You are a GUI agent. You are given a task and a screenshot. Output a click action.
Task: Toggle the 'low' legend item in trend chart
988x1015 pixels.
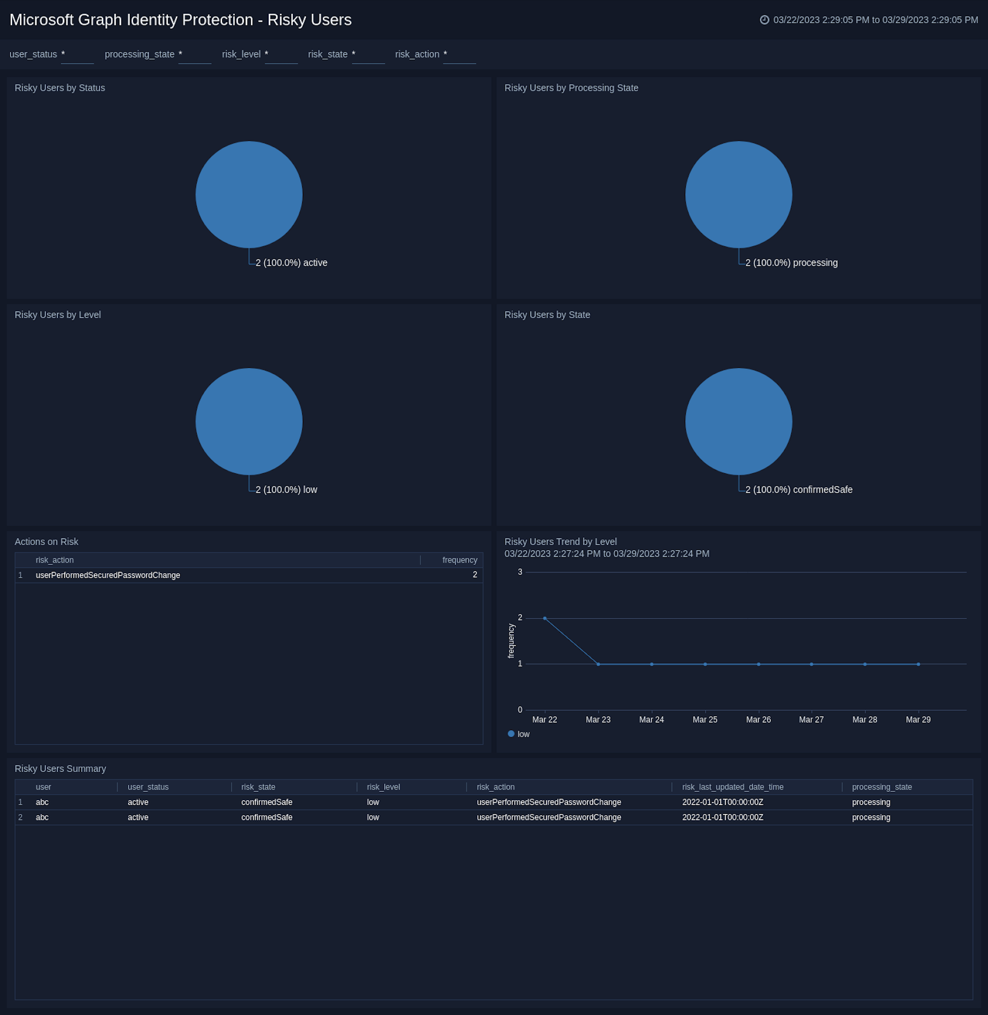pos(519,734)
